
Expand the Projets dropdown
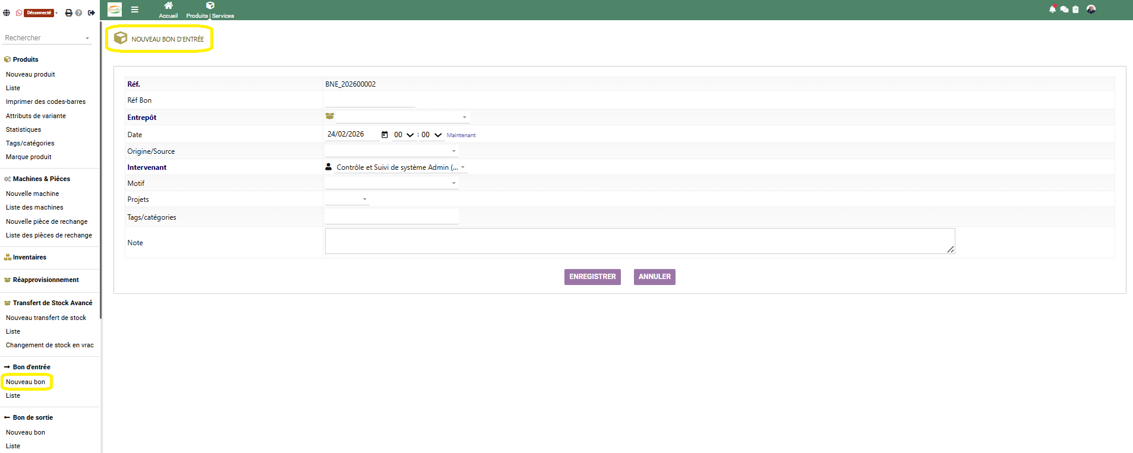click(347, 199)
